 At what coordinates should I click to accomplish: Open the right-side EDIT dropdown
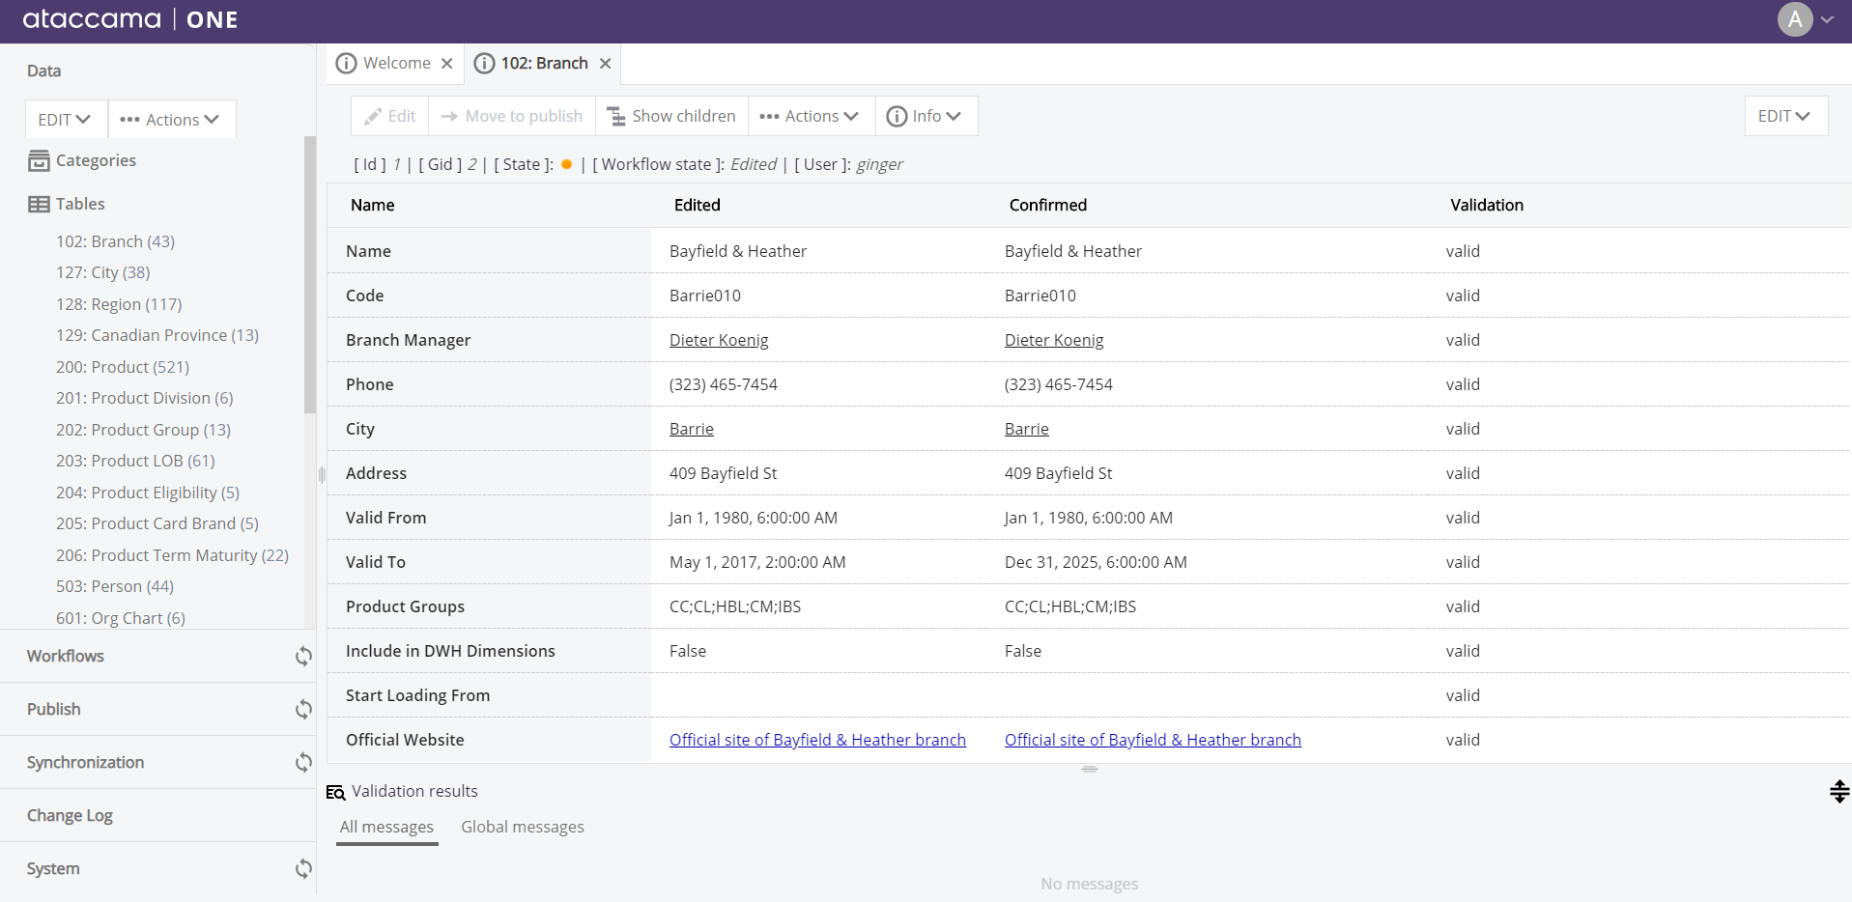(x=1783, y=117)
